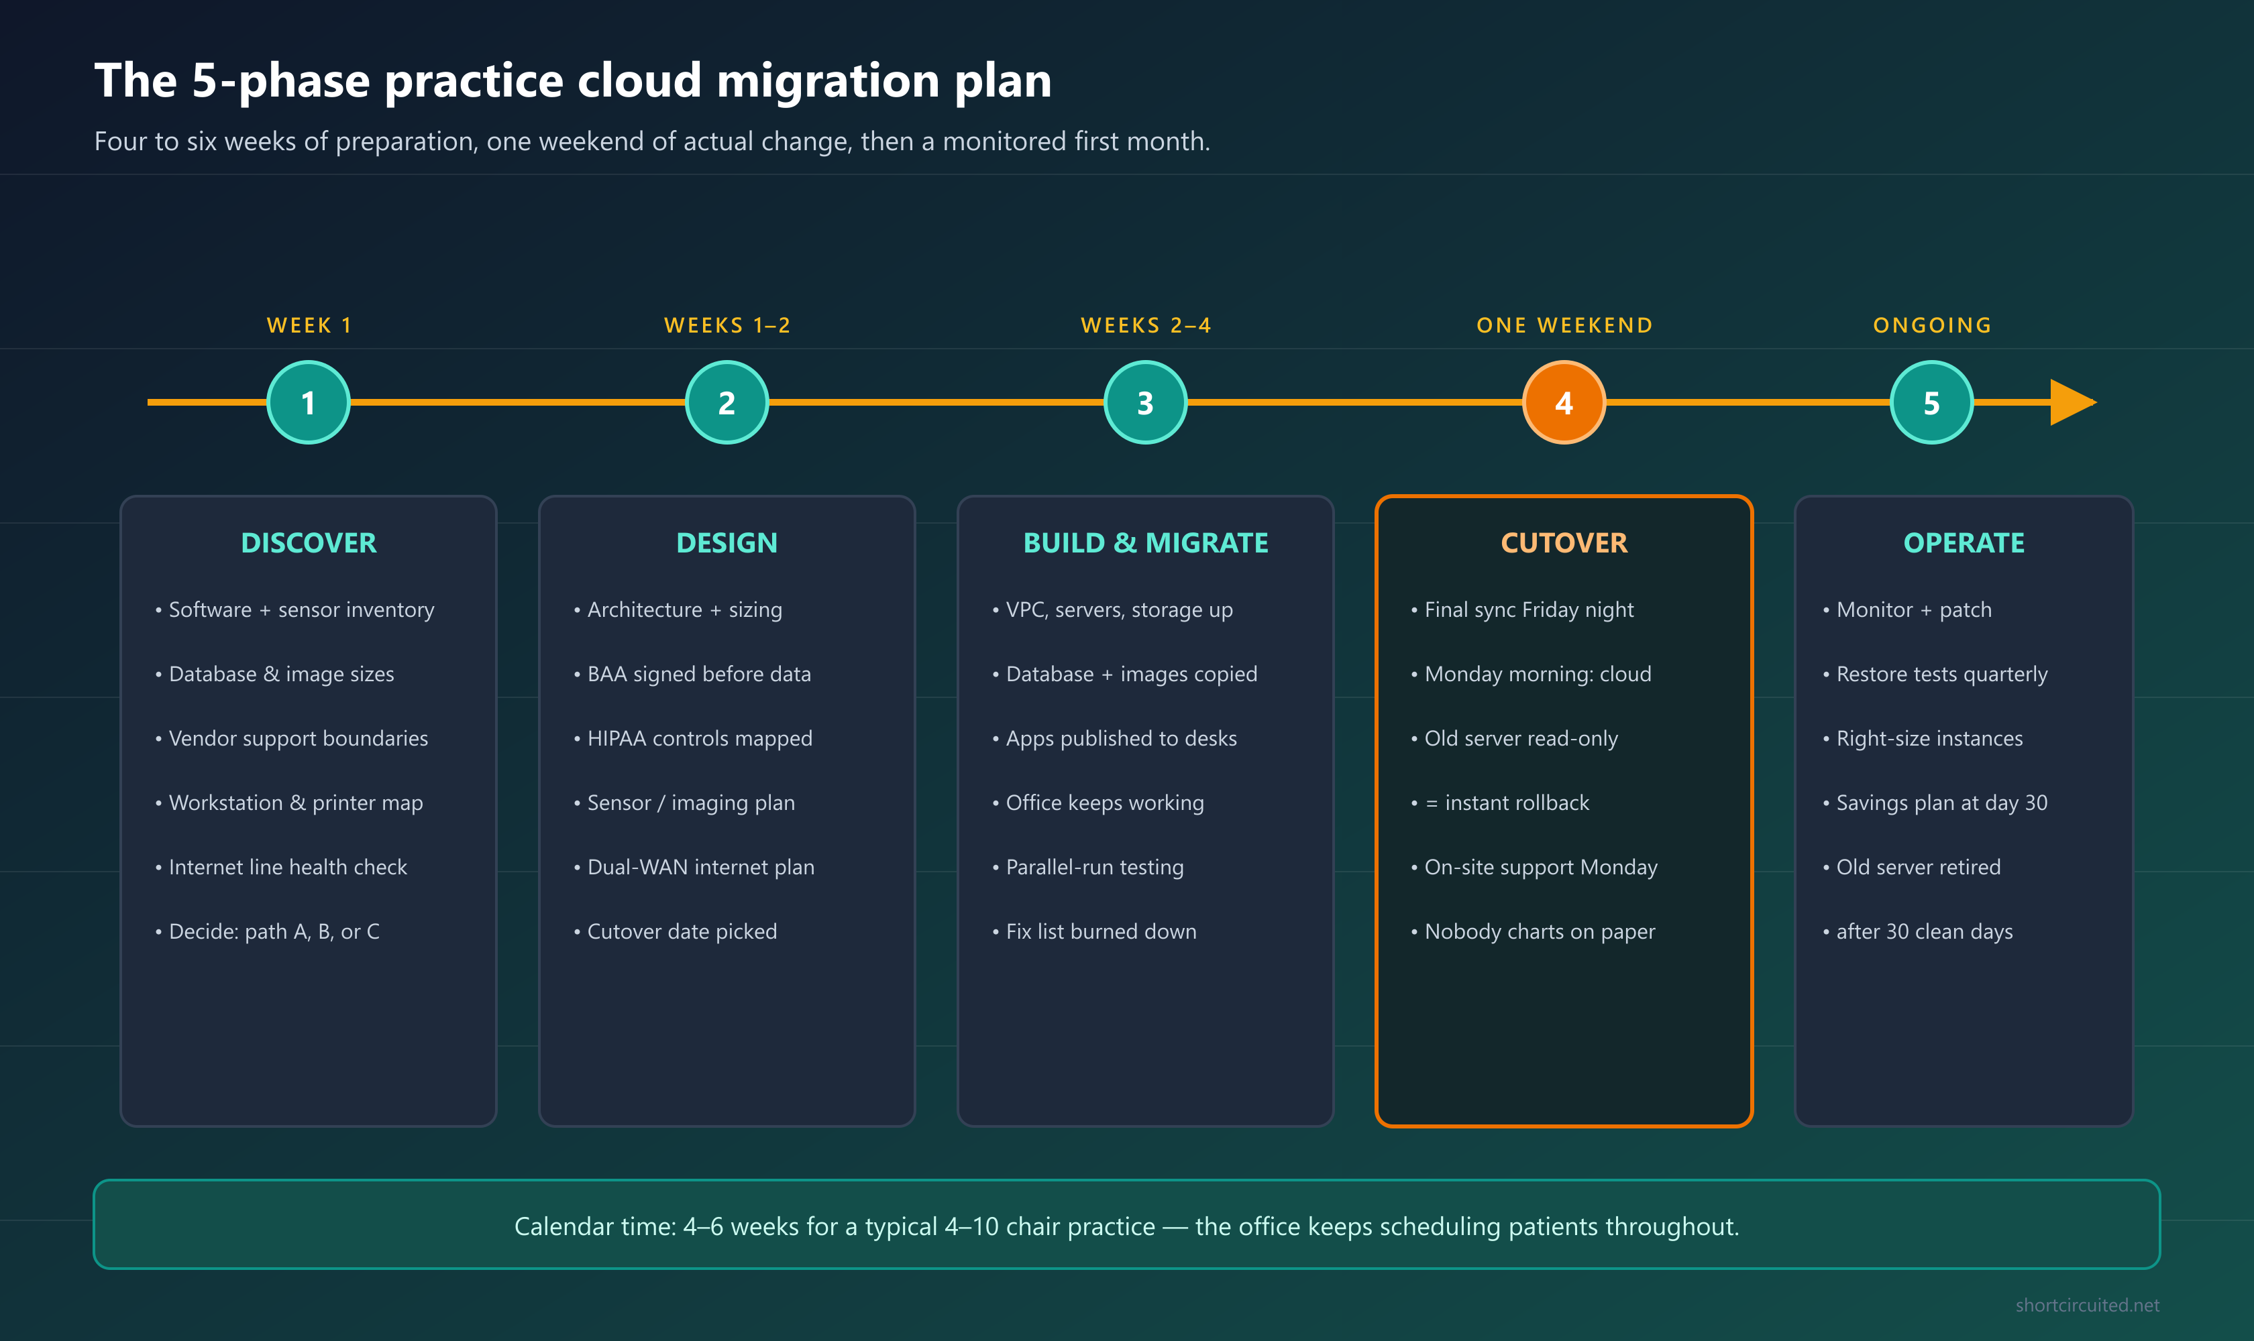The image size is (2254, 1341).
Task: Select the DISCOVER card heading
Action: tap(309, 543)
